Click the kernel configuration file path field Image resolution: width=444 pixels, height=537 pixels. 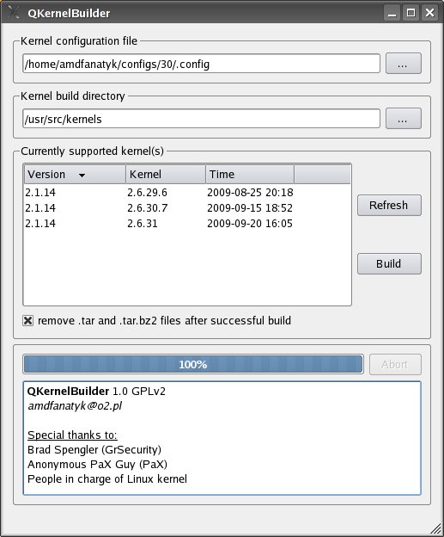tap(201, 64)
